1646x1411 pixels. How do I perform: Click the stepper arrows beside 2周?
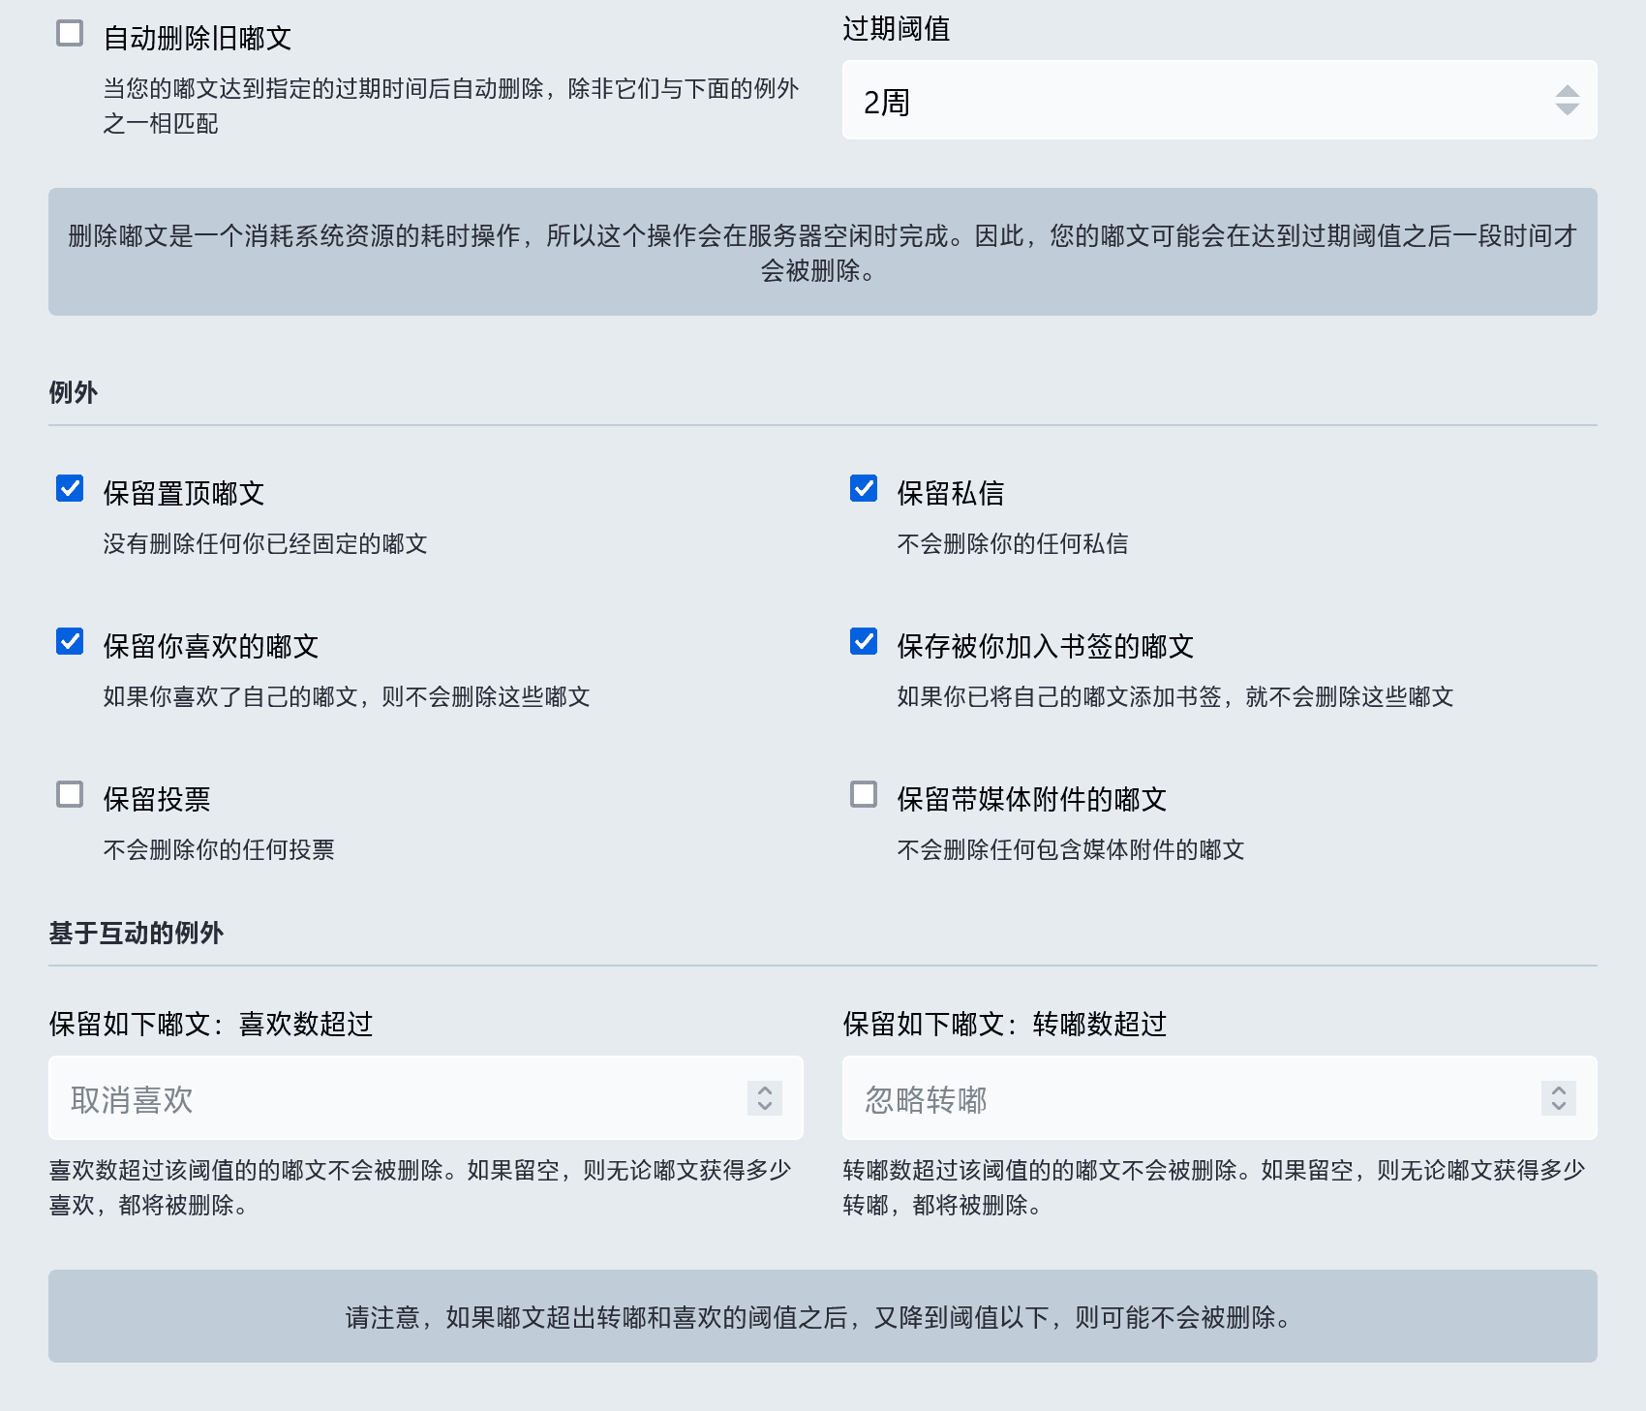(x=1570, y=99)
